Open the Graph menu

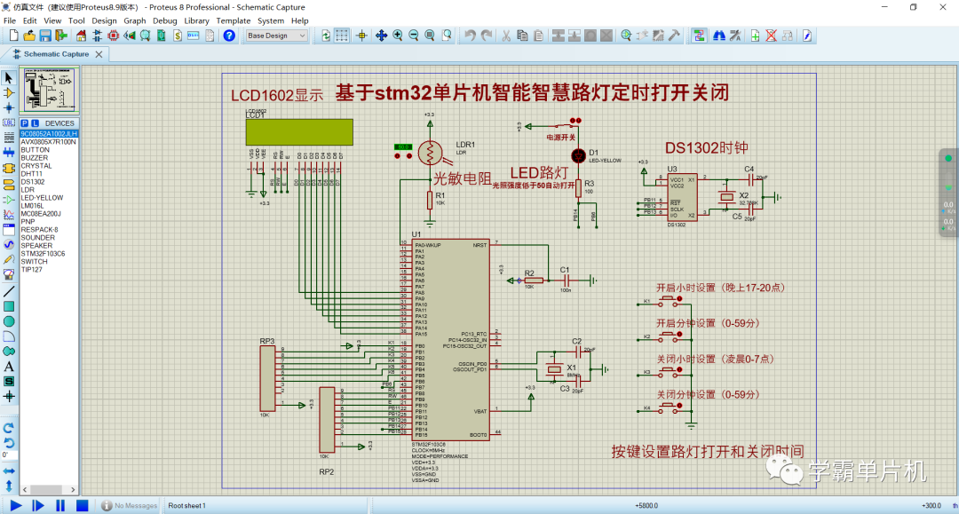(x=135, y=20)
